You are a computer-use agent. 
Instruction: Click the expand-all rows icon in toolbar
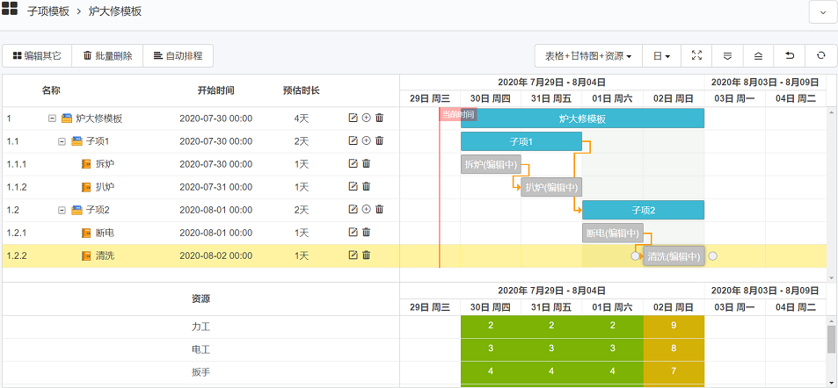click(727, 55)
